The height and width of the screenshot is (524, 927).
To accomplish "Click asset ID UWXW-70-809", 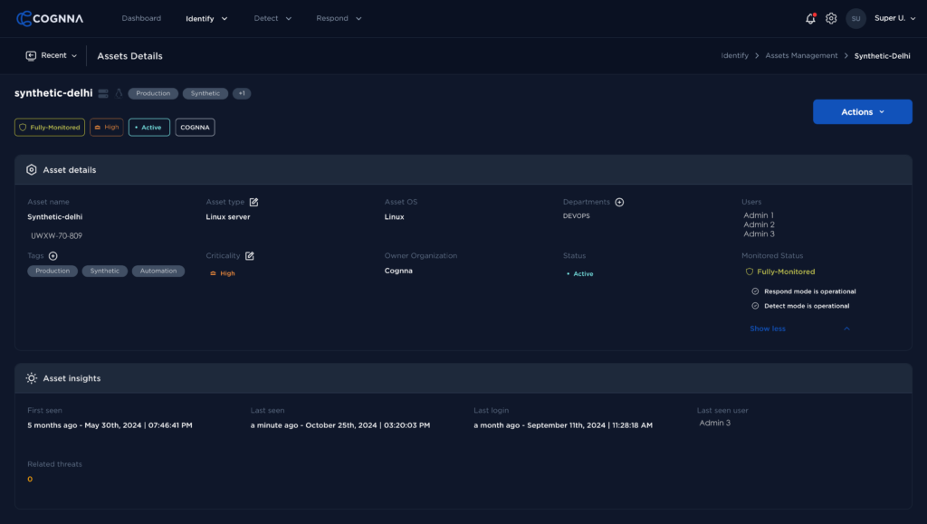I will (x=57, y=235).
